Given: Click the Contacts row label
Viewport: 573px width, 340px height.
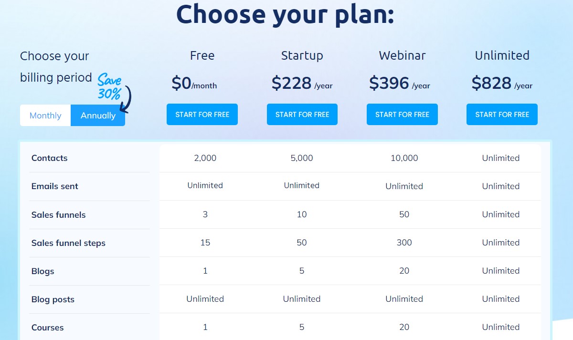Looking at the screenshot, I should pyautogui.click(x=50, y=158).
